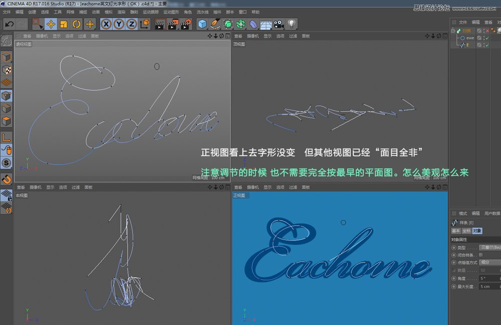Switch to Polygons mode in sidebar
Viewport: 501px width, 325px height.
coord(7,121)
